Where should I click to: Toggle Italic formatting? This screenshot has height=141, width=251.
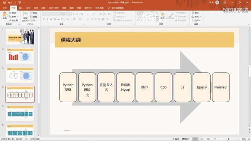tap(47, 19)
